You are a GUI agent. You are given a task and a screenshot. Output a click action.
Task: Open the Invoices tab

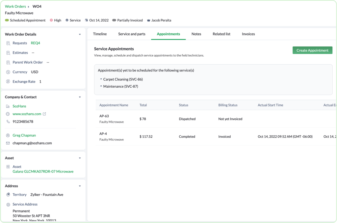pyautogui.click(x=248, y=34)
